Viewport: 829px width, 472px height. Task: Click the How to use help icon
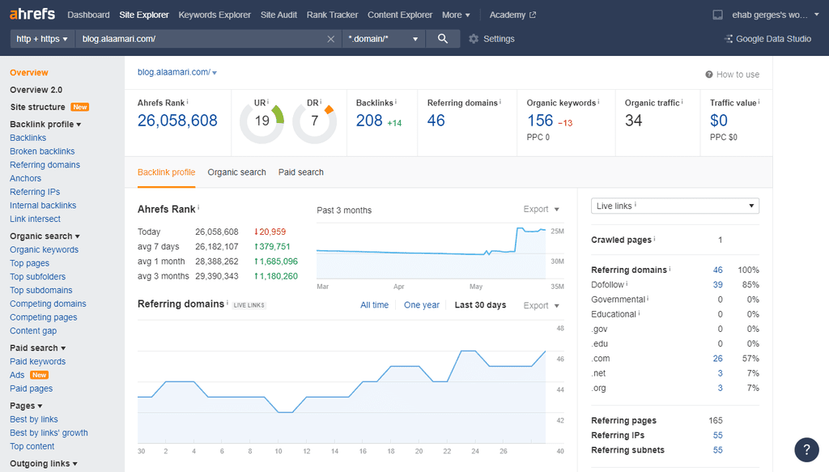point(709,74)
